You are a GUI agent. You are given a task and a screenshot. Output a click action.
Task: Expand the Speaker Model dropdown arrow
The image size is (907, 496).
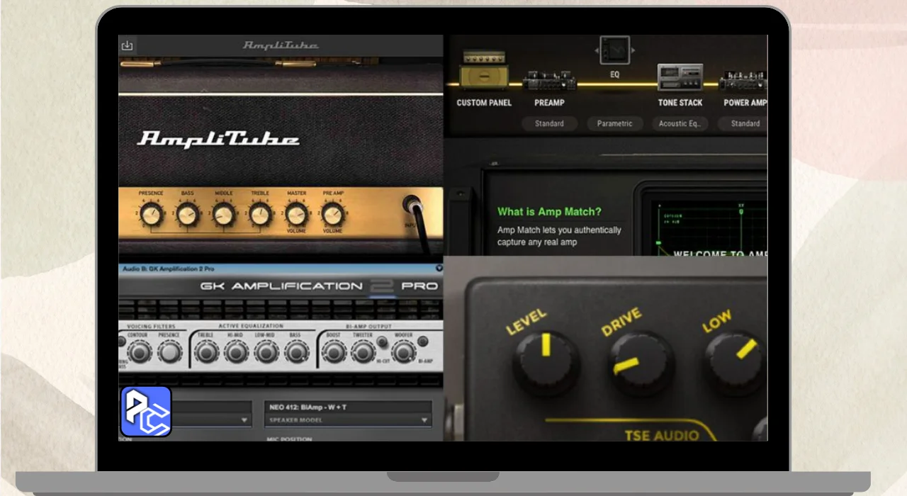[424, 420]
